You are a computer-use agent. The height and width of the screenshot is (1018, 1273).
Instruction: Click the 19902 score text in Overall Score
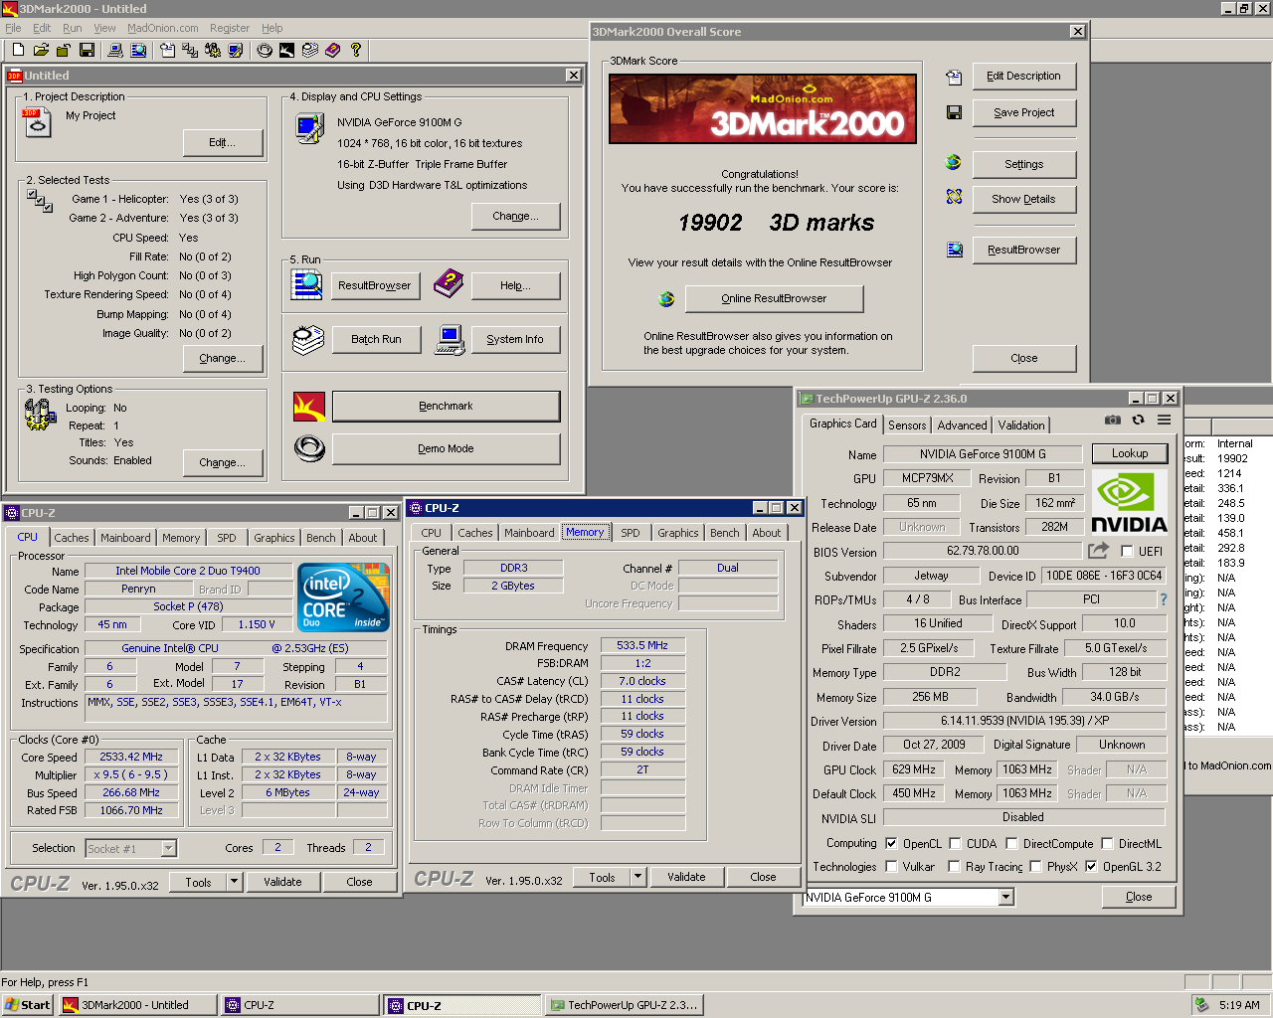pos(710,223)
